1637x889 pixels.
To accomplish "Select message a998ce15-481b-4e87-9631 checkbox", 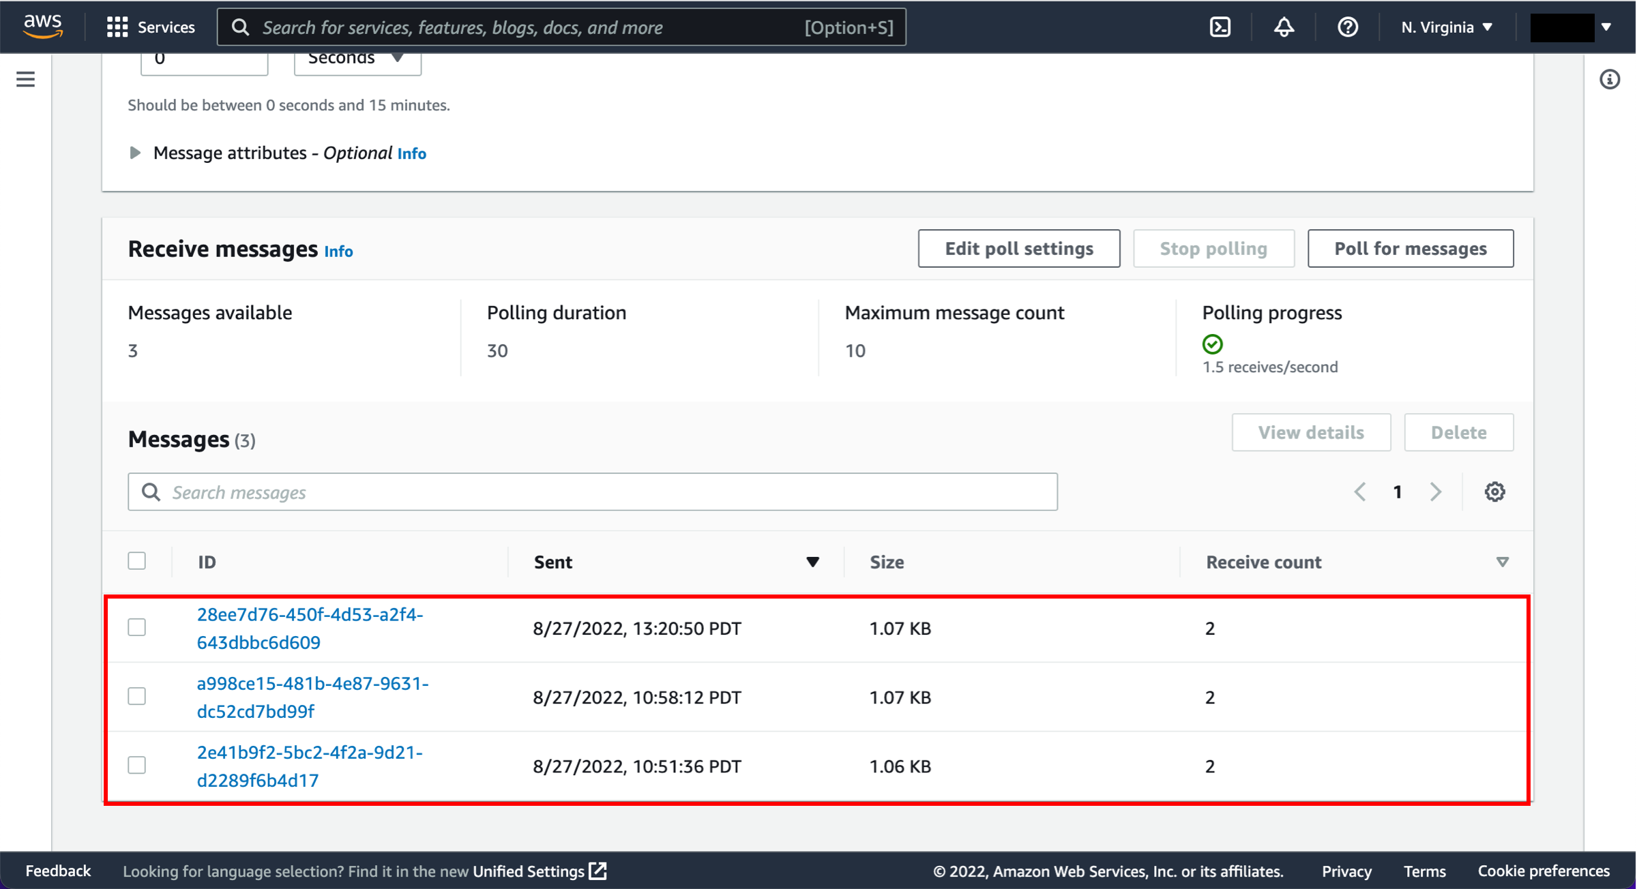I will click(x=139, y=696).
